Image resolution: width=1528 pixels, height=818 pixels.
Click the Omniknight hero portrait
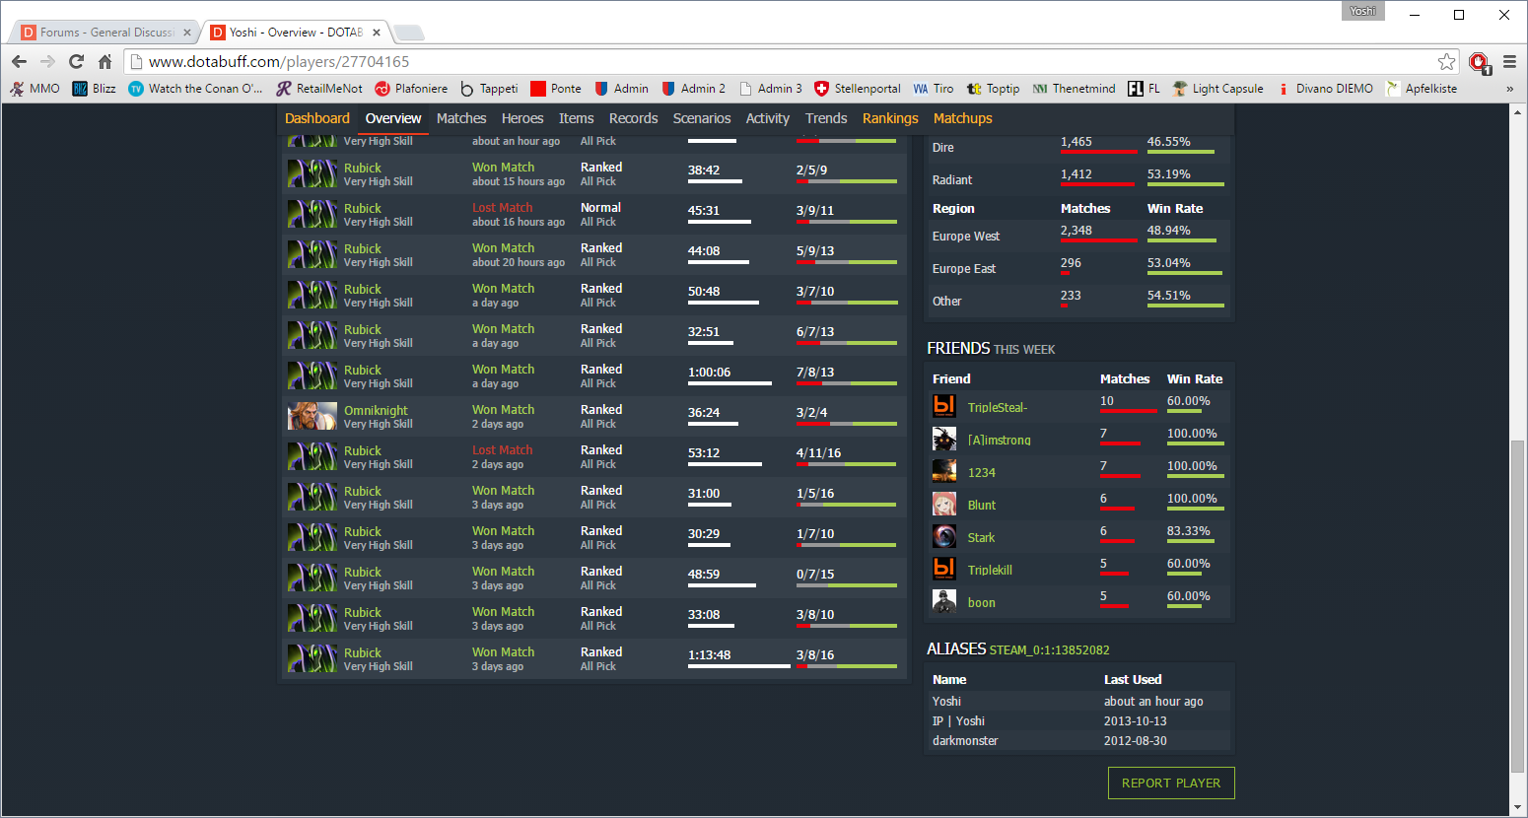(x=313, y=416)
